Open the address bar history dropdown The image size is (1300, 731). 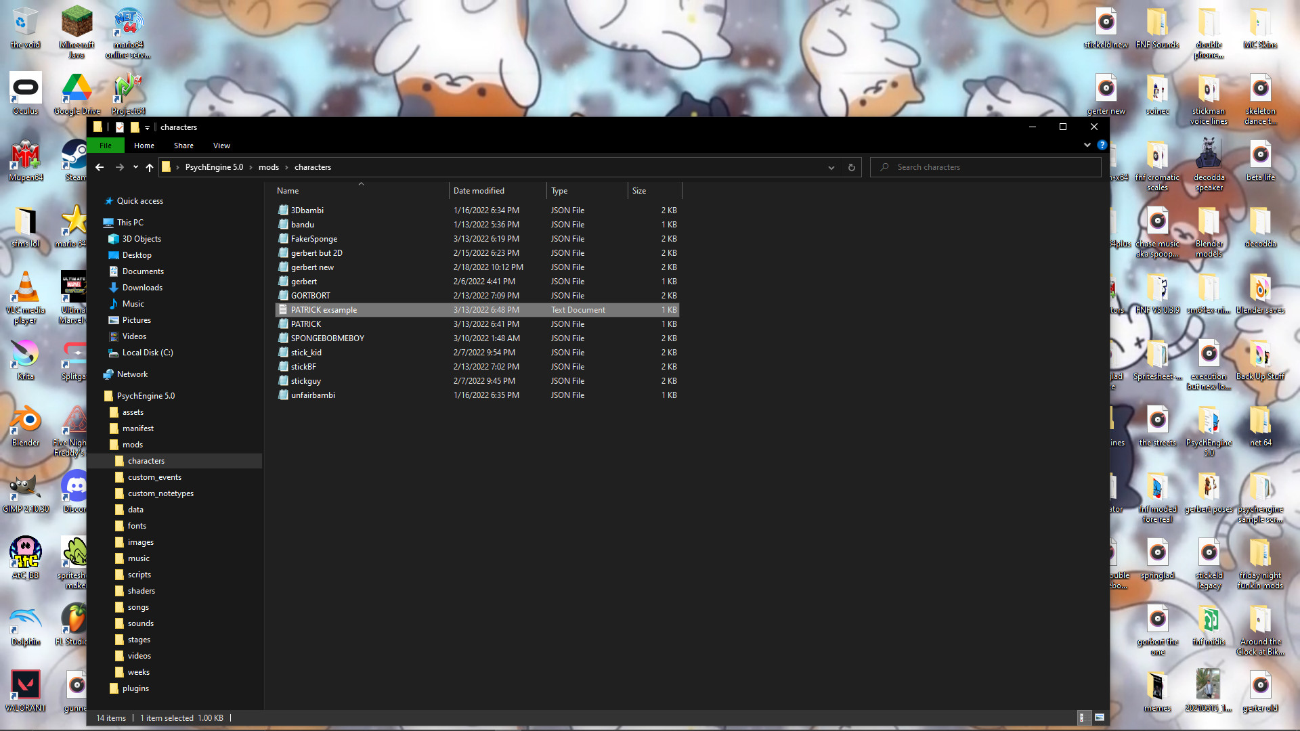pyautogui.click(x=831, y=167)
